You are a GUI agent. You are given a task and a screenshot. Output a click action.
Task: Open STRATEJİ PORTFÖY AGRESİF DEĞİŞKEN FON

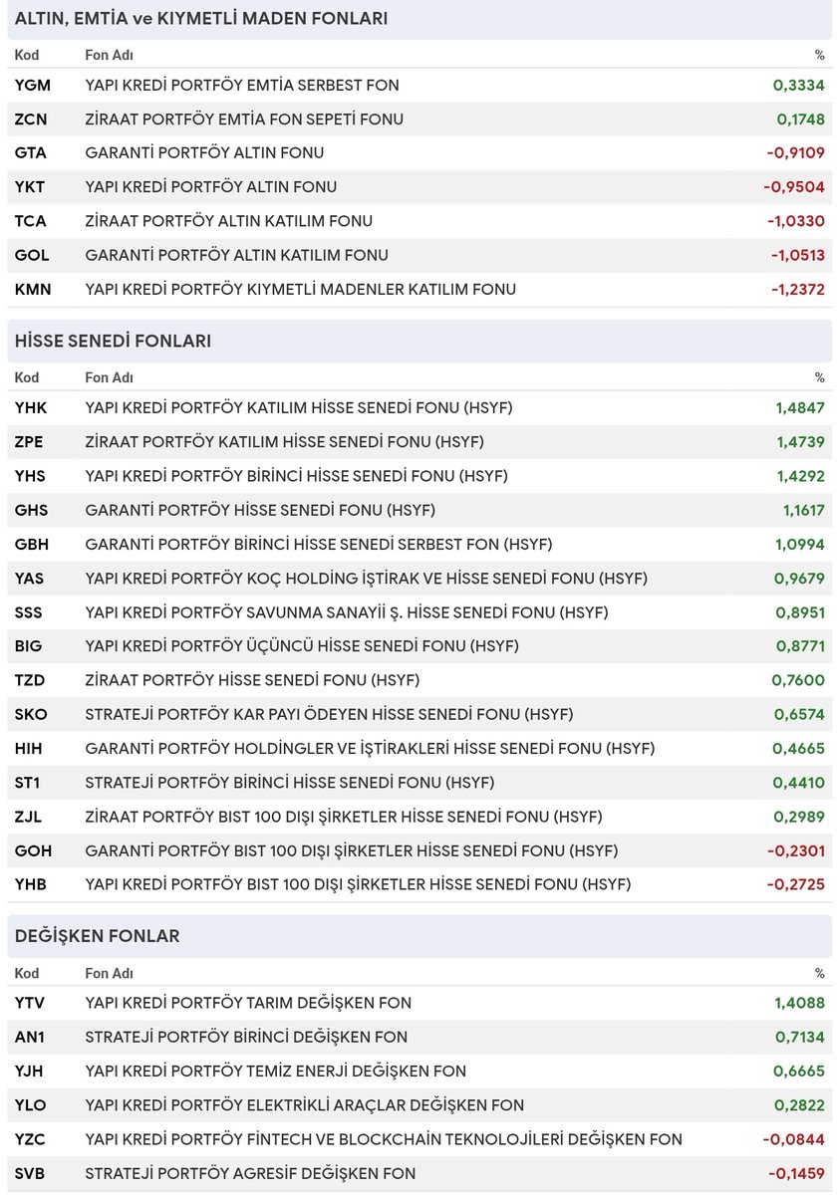point(250,1173)
